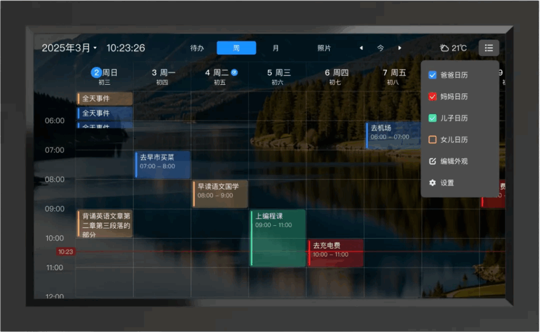
Task: Switch to the 月 view tab
Action: pos(276,48)
